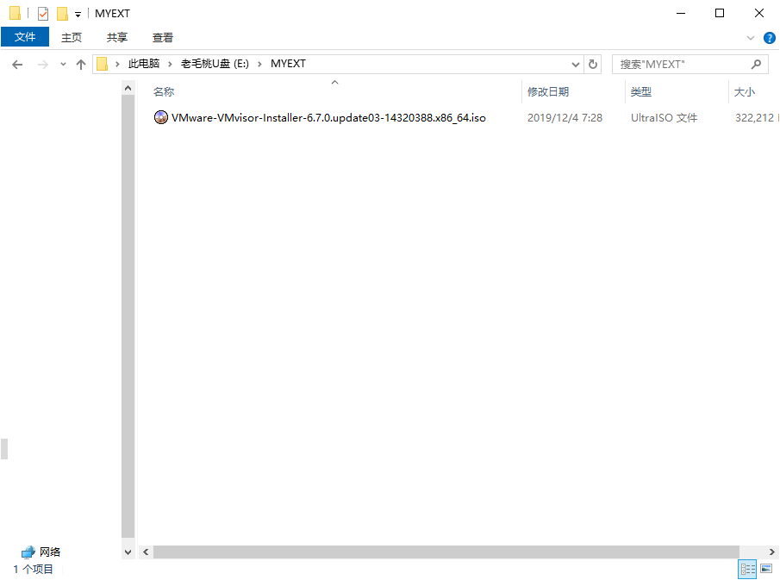Click the navigation pane vertical scrollbar thumb
Viewport: 780px width, 580px height.
[128, 316]
